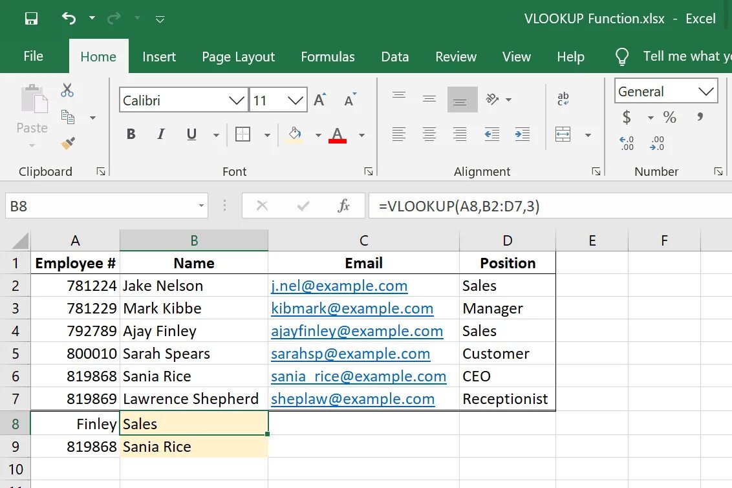Open the Alignment dialog launcher
This screenshot has height=488, width=732.
(596, 172)
